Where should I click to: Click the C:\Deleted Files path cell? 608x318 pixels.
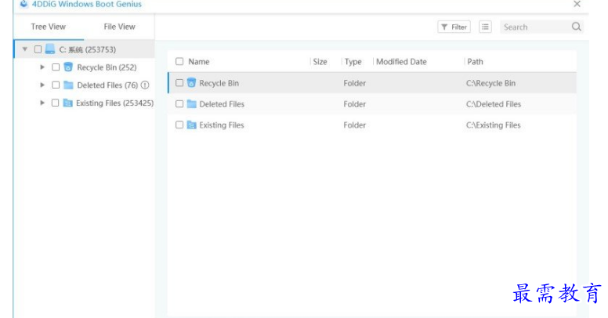(494, 104)
